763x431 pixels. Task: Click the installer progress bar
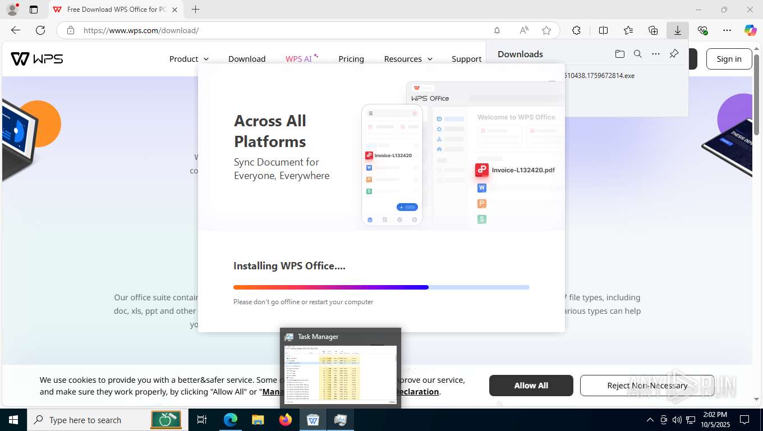tap(381, 287)
